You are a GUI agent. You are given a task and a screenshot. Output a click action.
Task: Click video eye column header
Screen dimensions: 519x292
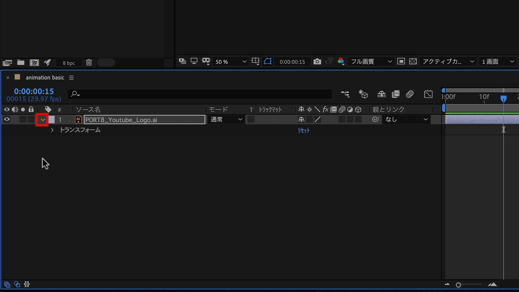pyautogui.click(x=7, y=109)
